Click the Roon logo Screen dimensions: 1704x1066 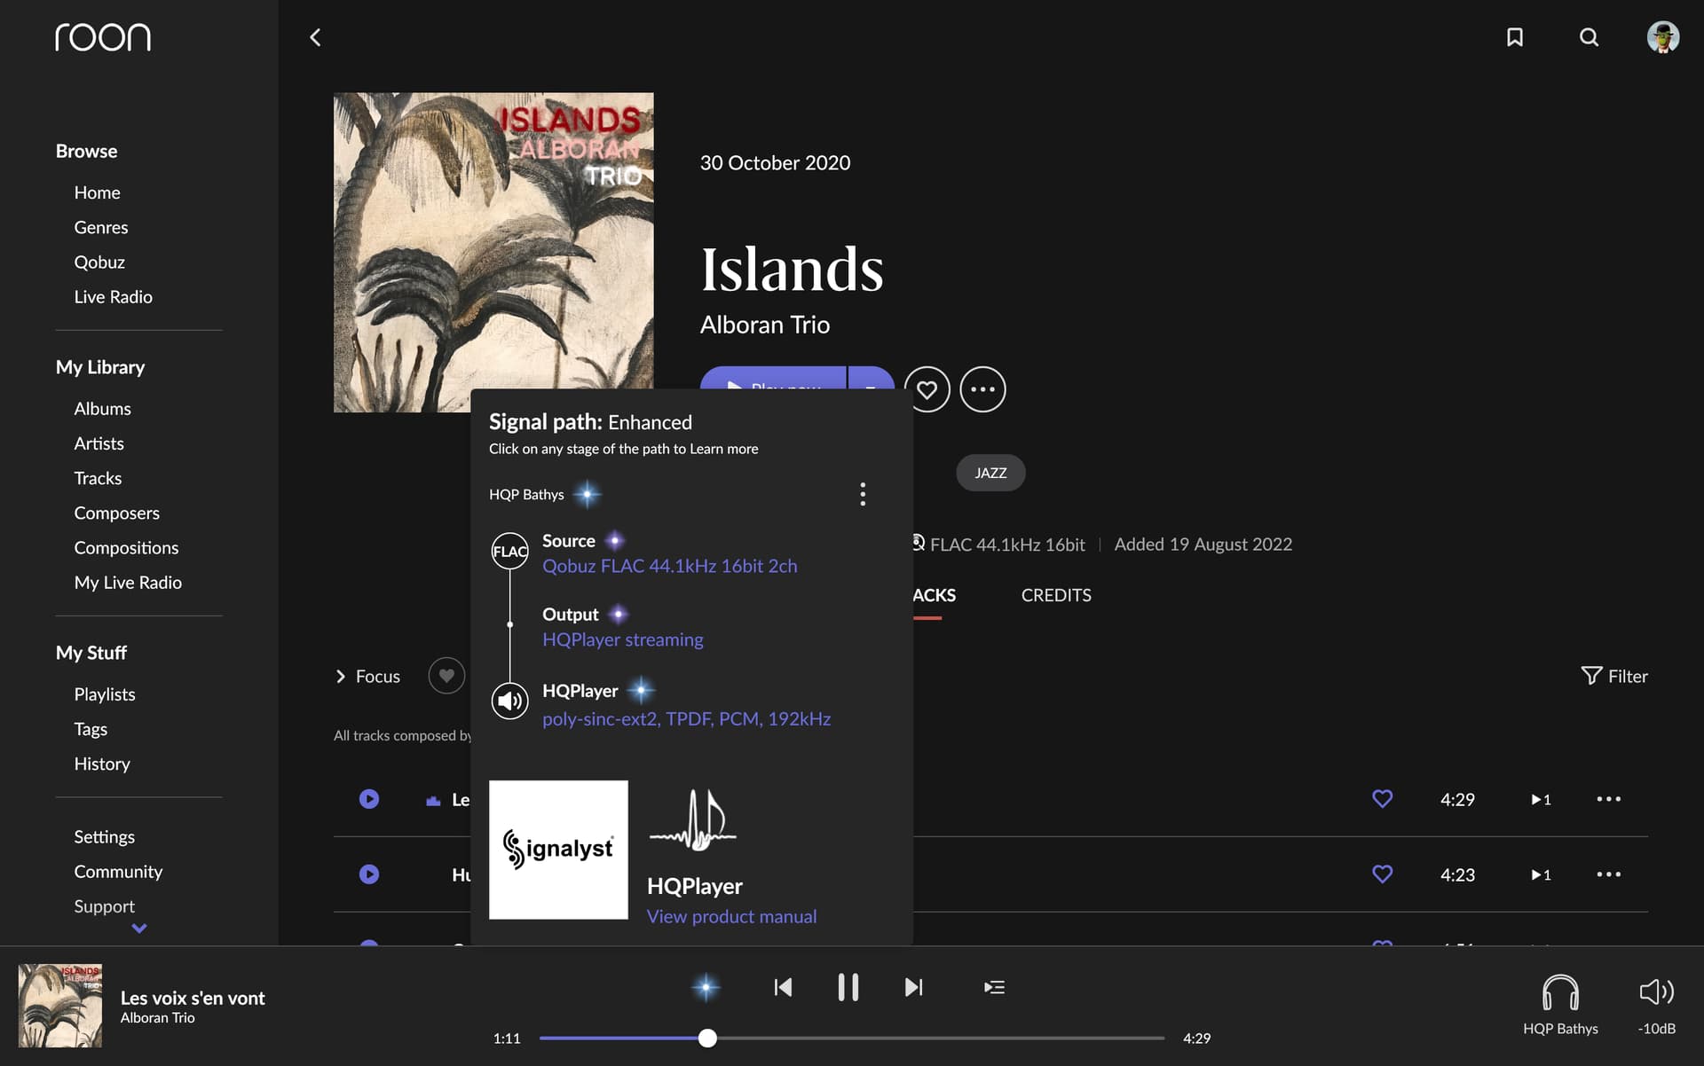pyautogui.click(x=103, y=37)
